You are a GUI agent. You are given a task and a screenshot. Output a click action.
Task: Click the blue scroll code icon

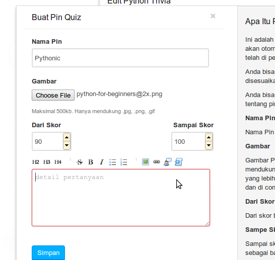click(x=179, y=162)
